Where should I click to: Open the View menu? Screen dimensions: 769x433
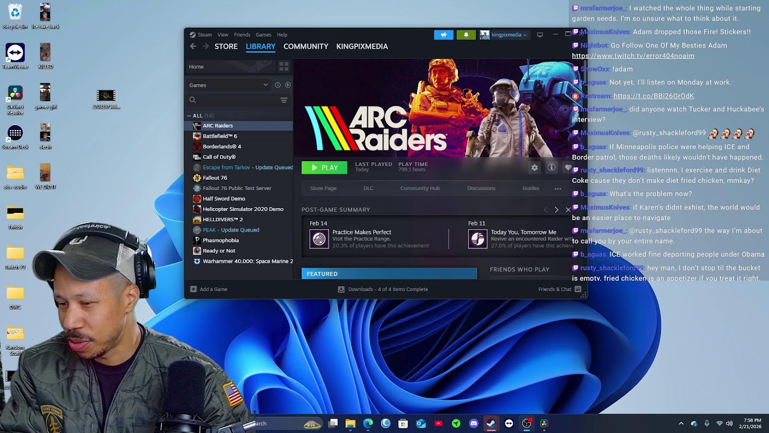223,35
